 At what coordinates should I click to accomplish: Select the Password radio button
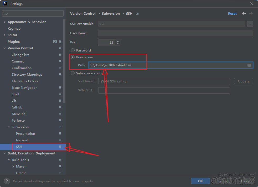tap(73, 50)
